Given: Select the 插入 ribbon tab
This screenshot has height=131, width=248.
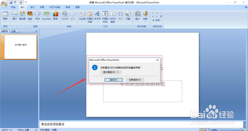Looking at the screenshot, I should (x=23, y=7).
